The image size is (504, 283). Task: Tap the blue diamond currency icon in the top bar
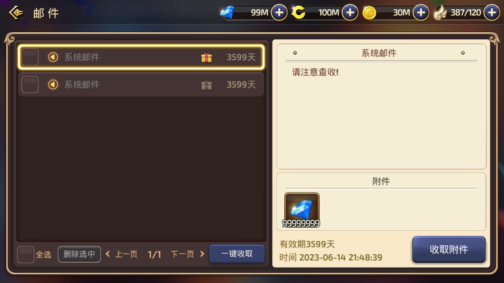pos(227,13)
